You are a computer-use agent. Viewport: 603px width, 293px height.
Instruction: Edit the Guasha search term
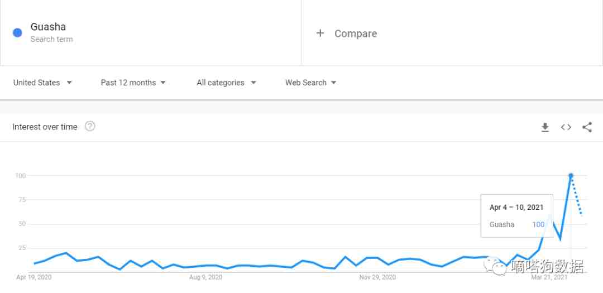pos(48,27)
